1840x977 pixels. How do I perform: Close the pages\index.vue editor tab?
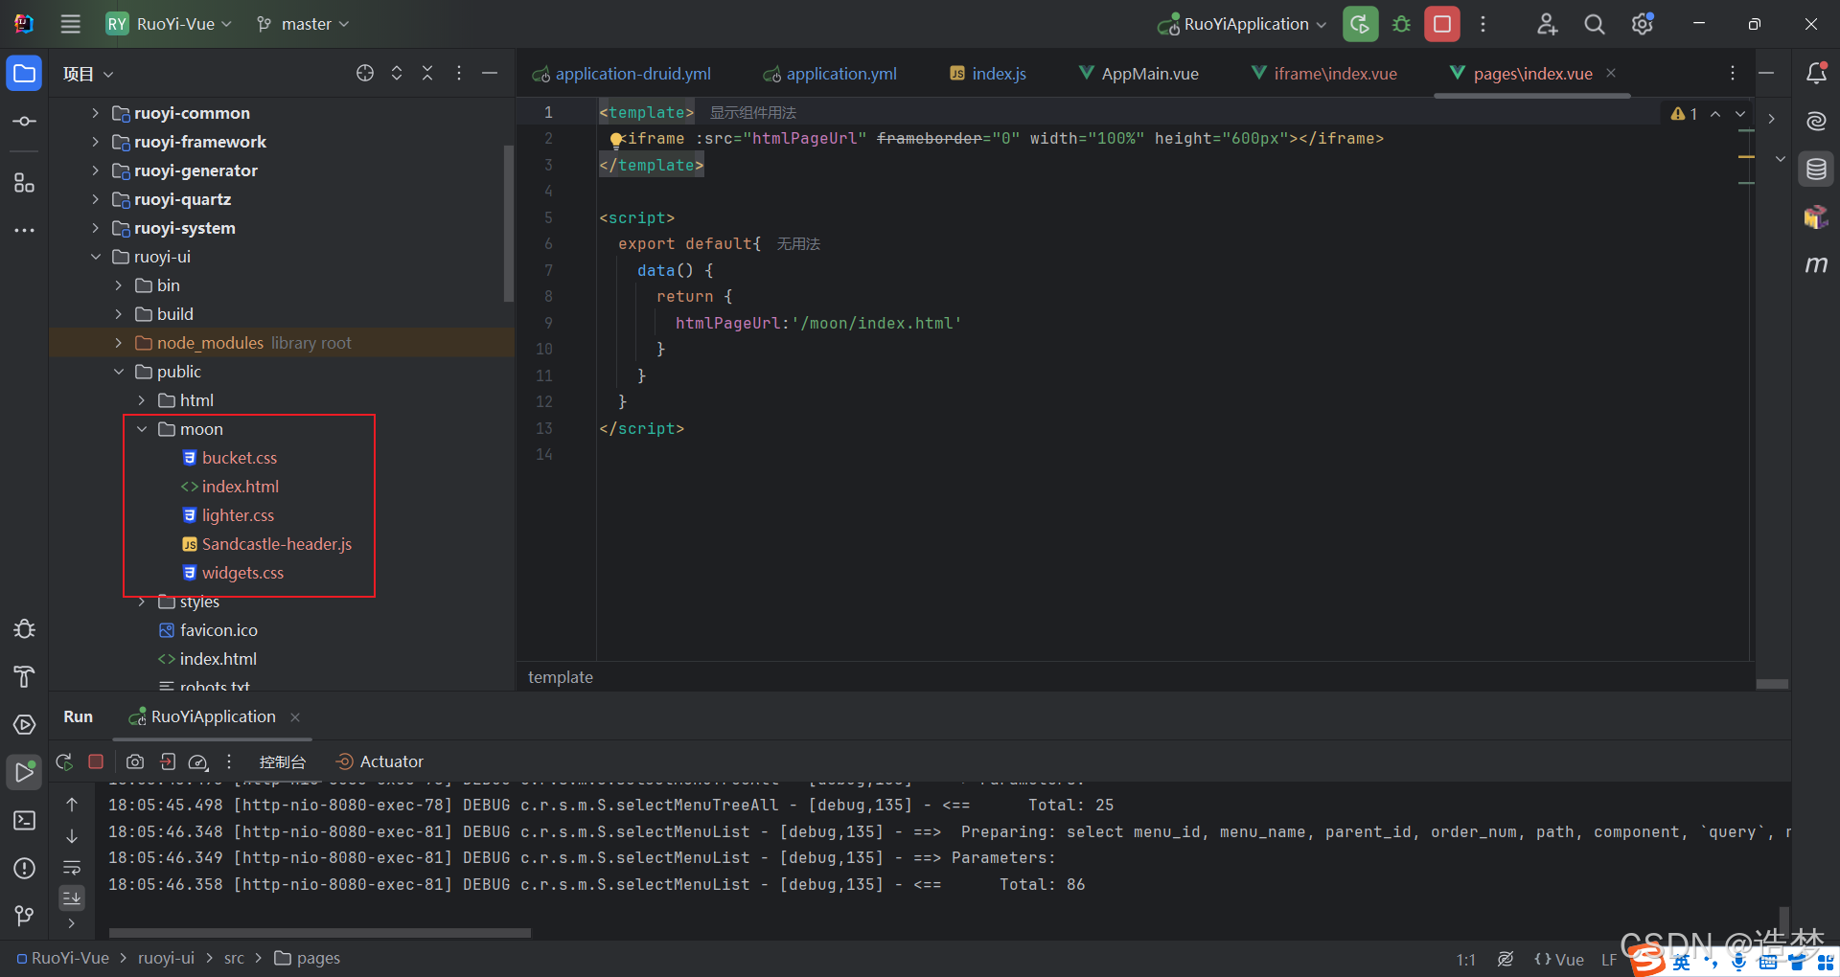click(x=1611, y=74)
